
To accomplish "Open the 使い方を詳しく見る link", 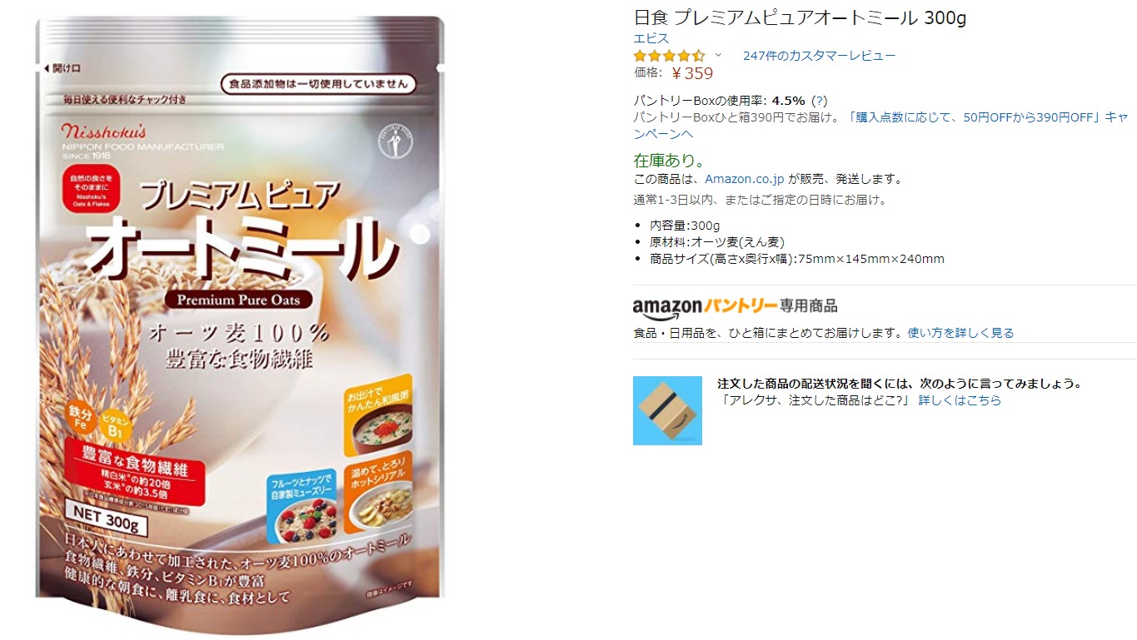I will click(x=960, y=333).
